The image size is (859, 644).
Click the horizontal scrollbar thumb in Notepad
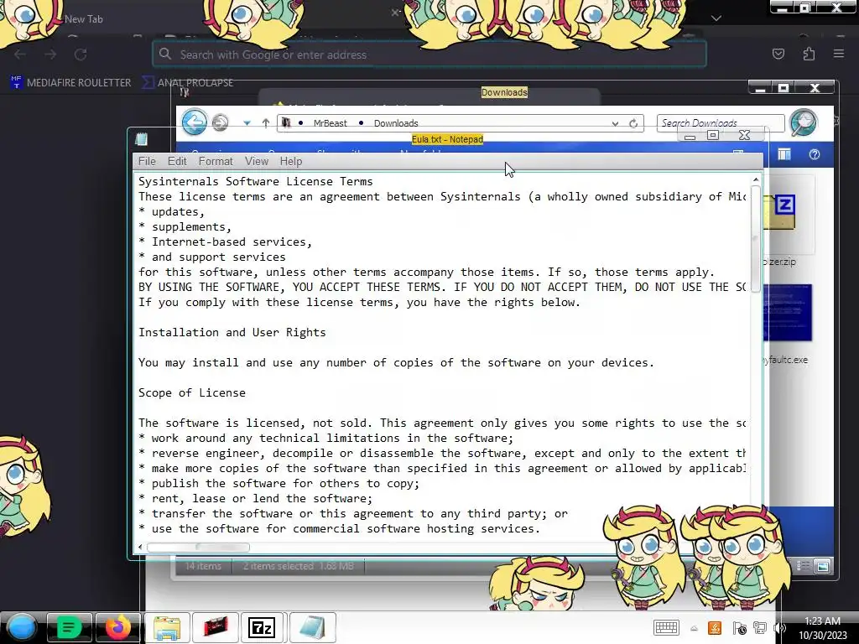tap(198, 547)
